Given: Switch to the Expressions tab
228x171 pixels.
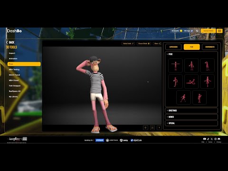Looking at the screenshot, I should 173,47.
